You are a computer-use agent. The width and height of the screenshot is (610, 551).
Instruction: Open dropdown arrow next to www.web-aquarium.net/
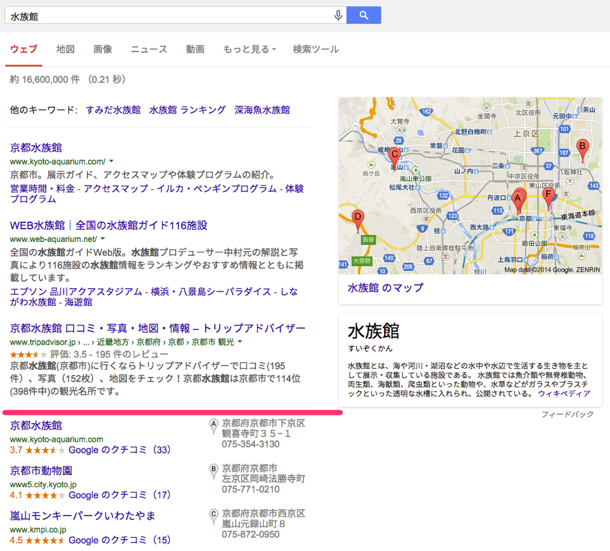(x=103, y=239)
